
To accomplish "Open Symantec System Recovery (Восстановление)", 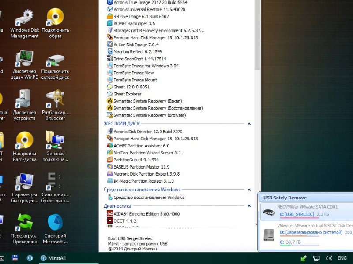I will pyautogui.click(x=155, y=108).
